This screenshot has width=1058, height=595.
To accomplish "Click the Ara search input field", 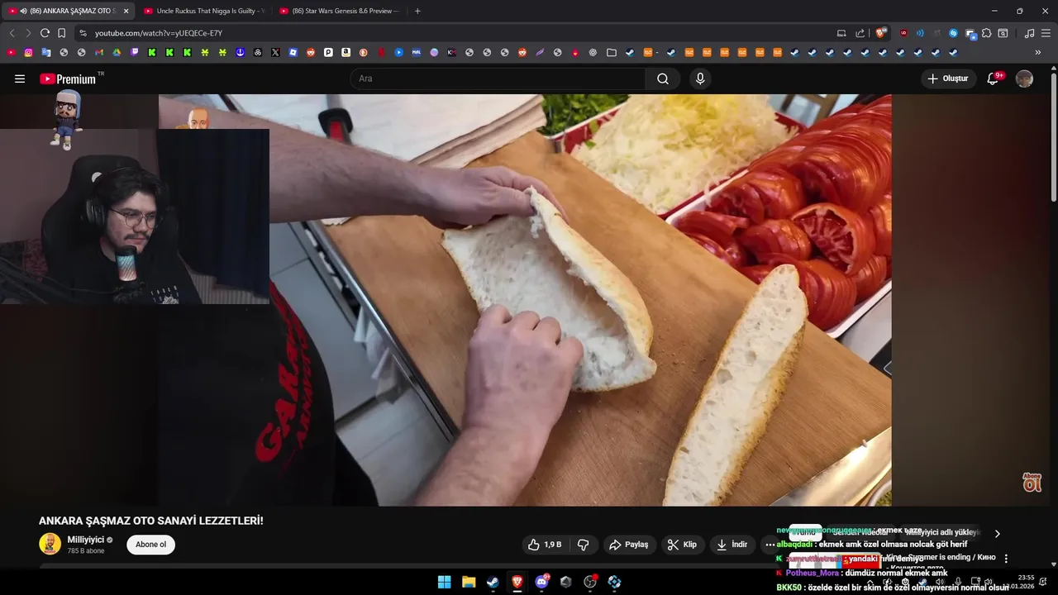I will pos(498,79).
